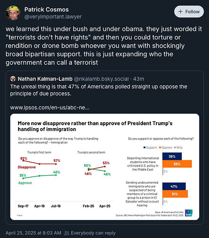
Task: Open Nathan Kalman-Lamb's name in quoted post
Action: (45, 79)
